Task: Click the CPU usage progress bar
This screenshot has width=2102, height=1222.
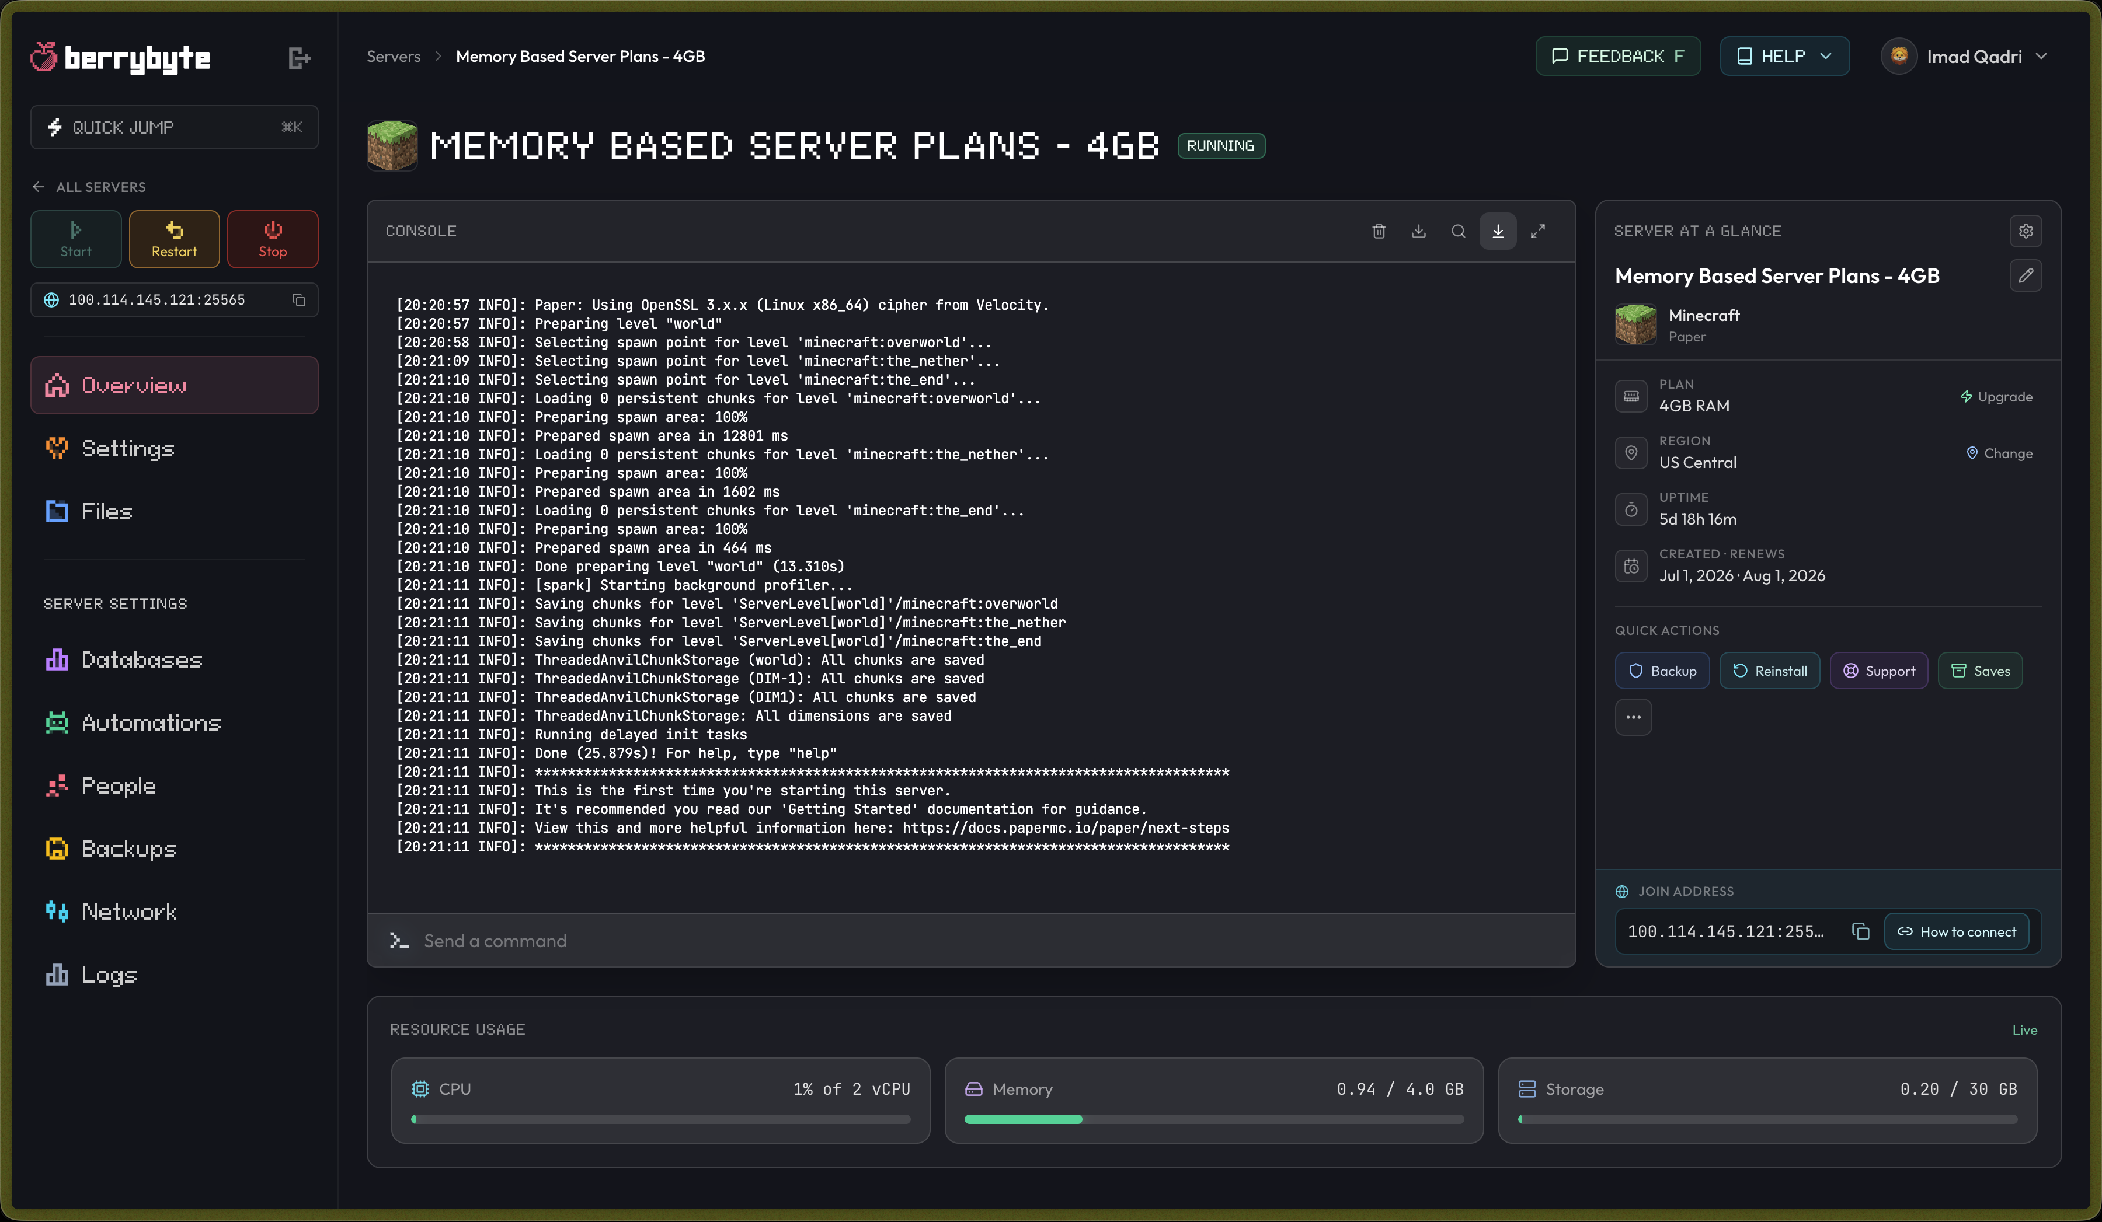Action: [660, 1119]
